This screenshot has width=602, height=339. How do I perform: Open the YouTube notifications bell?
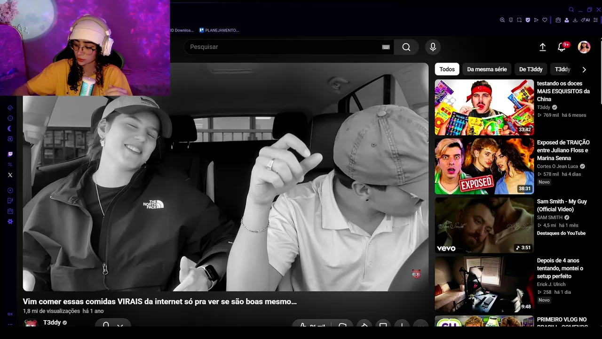coord(562,47)
